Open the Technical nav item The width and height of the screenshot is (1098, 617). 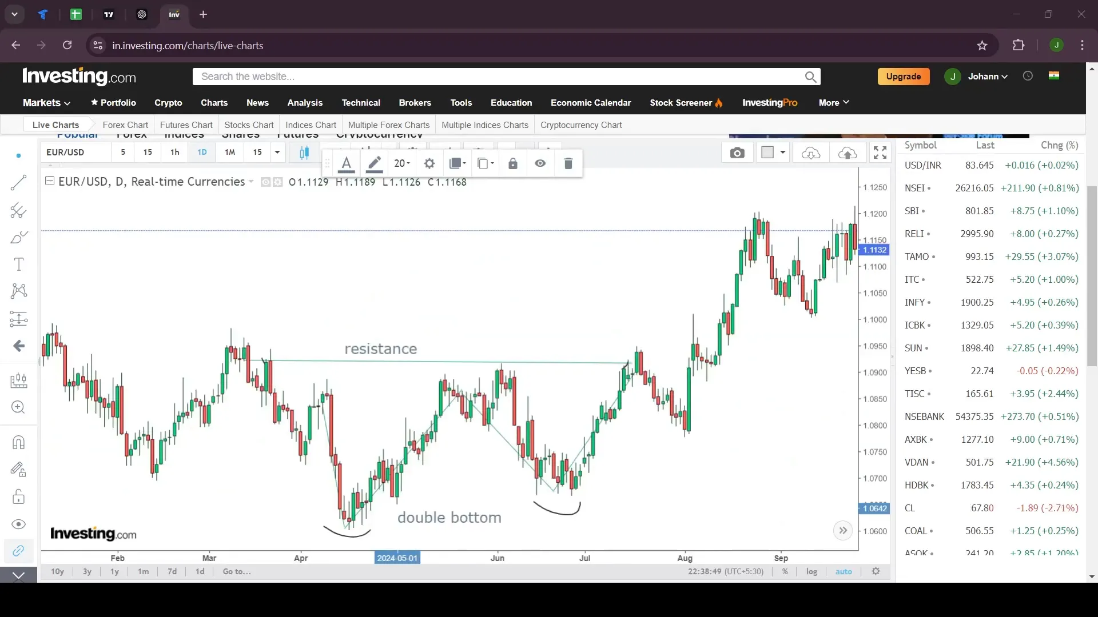coord(361,103)
